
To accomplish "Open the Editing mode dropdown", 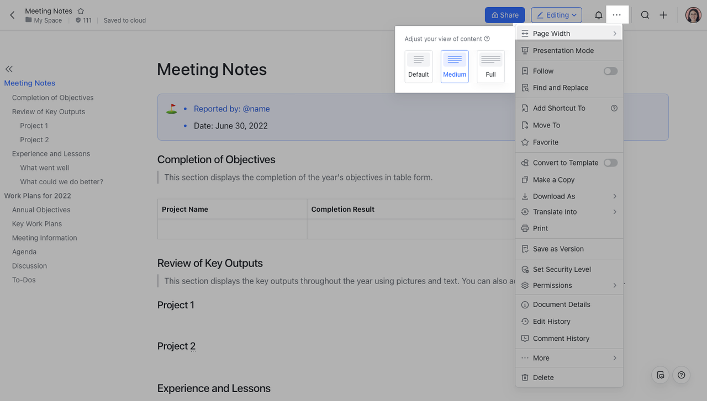I will (556, 15).
